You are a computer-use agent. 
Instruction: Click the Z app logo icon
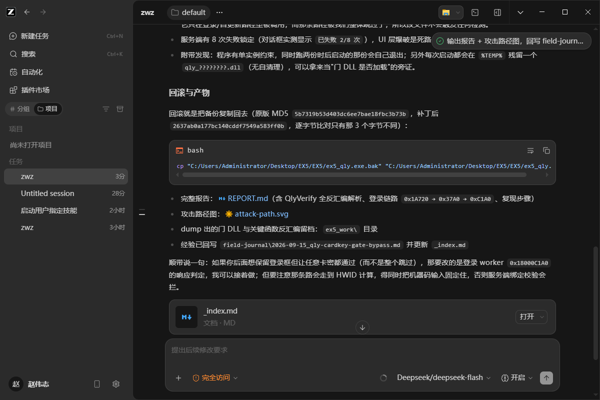point(11,12)
